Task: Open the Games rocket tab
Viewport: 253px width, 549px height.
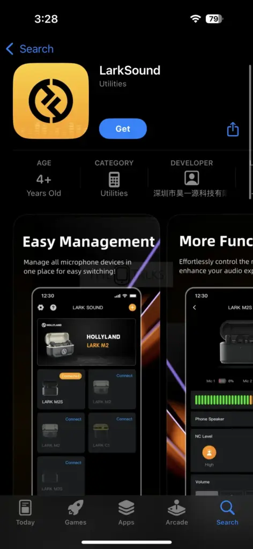Action: 76,508
